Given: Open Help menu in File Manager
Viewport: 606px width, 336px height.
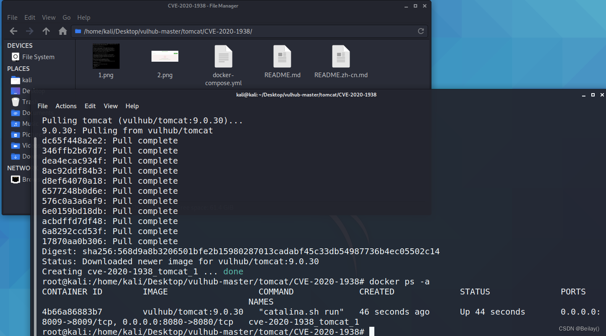Looking at the screenshot, I should [x=84, y=18].
